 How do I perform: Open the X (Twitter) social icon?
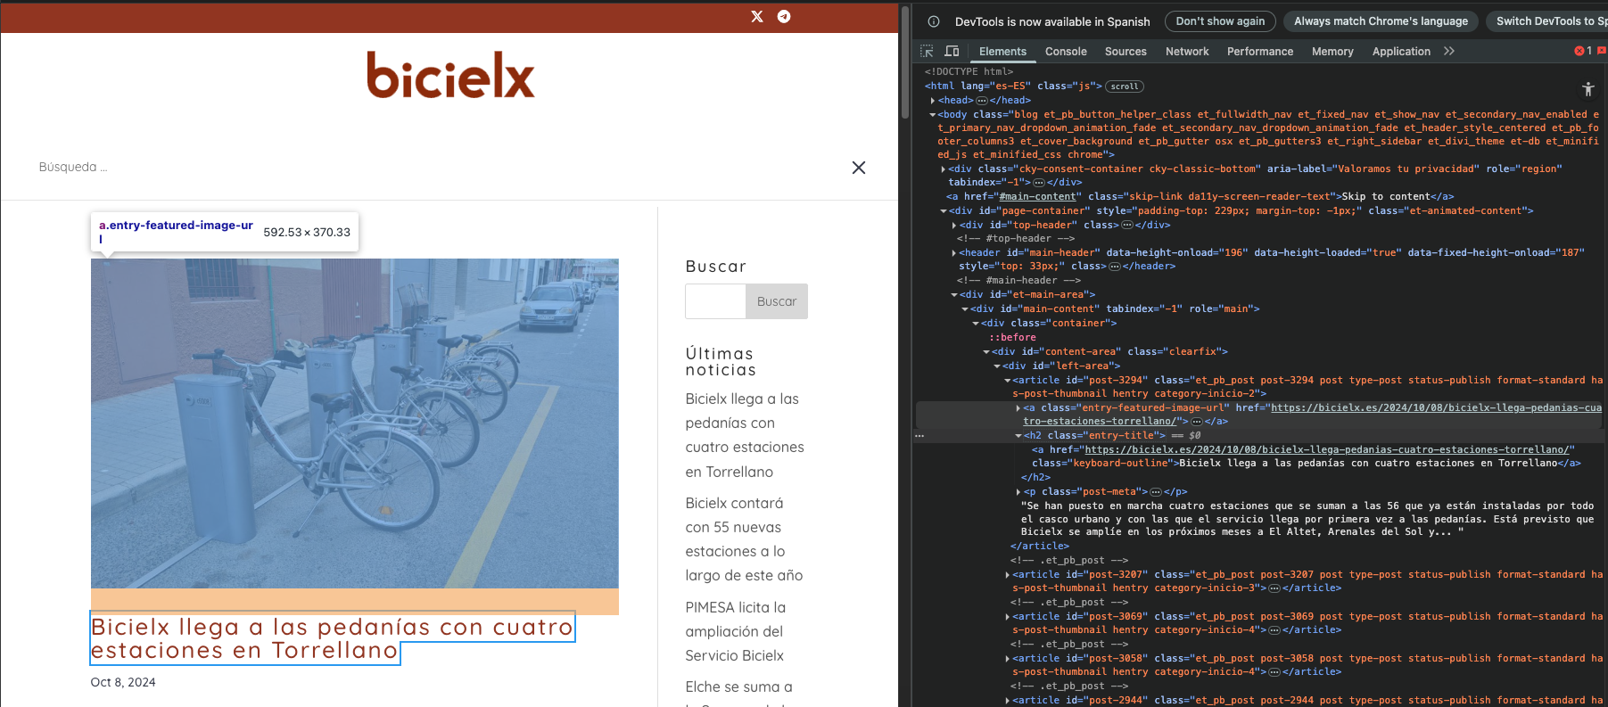pos(757,16)
